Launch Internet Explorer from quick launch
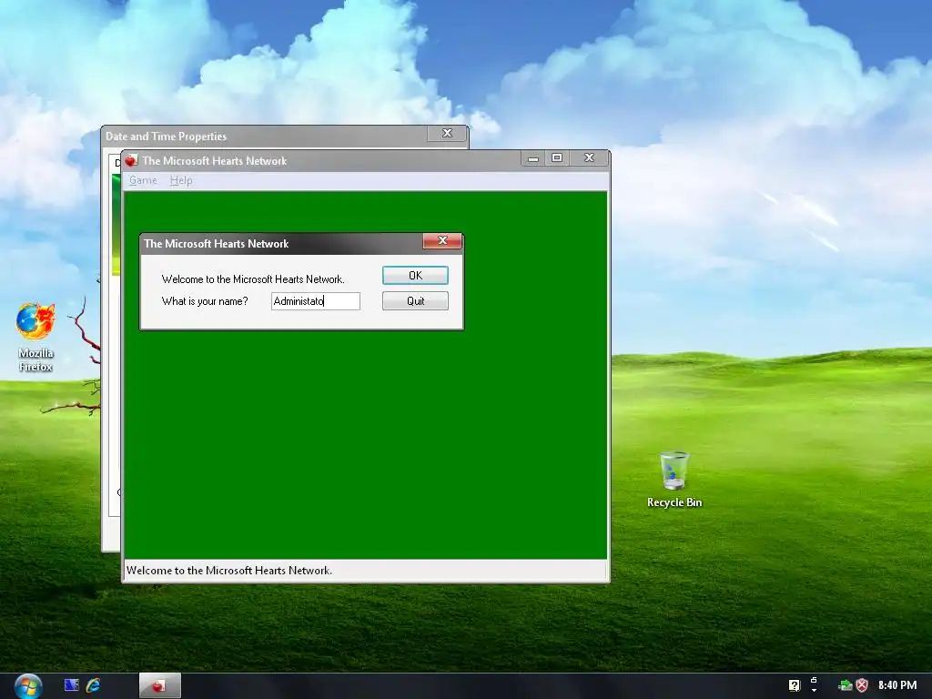 pyautogui.click(x=94, y=685)
